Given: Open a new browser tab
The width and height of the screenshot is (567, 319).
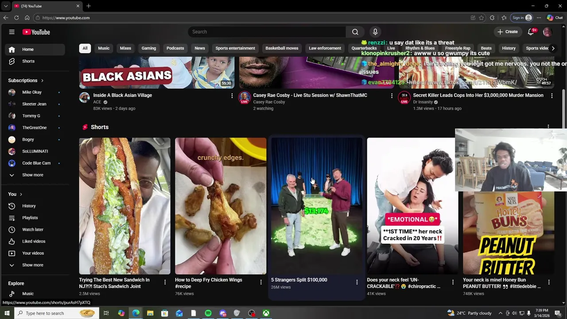Looking at the screenshot, I should click(x=89, y=6).
